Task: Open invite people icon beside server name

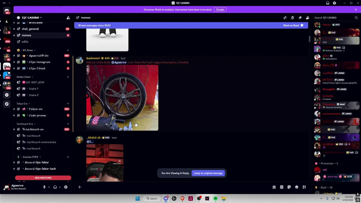Action: coord(68,18)
